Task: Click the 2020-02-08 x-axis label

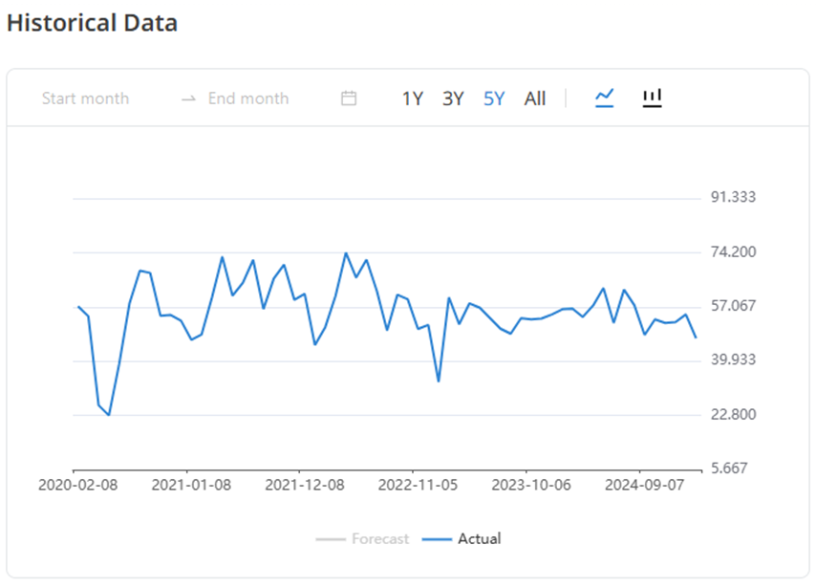Action: pyautogui.click(x=78, y=485)
